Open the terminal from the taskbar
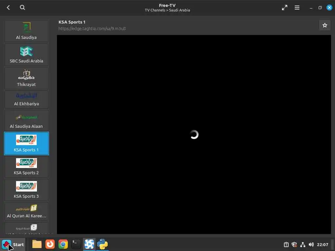Viewport: 335px width, 251px height. [x=76, y=244]
